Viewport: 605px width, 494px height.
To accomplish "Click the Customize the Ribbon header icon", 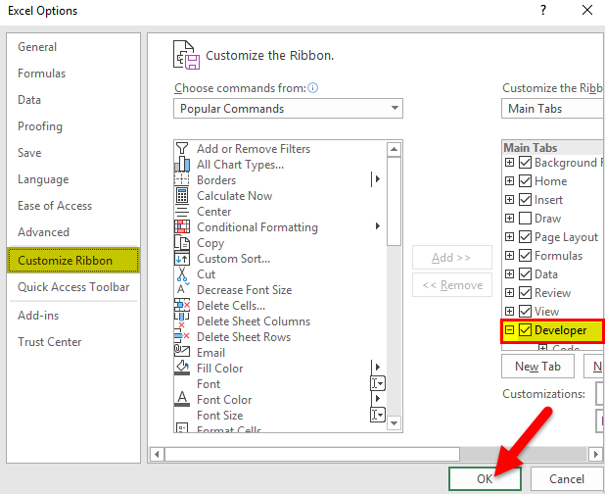I will point(187,55).
